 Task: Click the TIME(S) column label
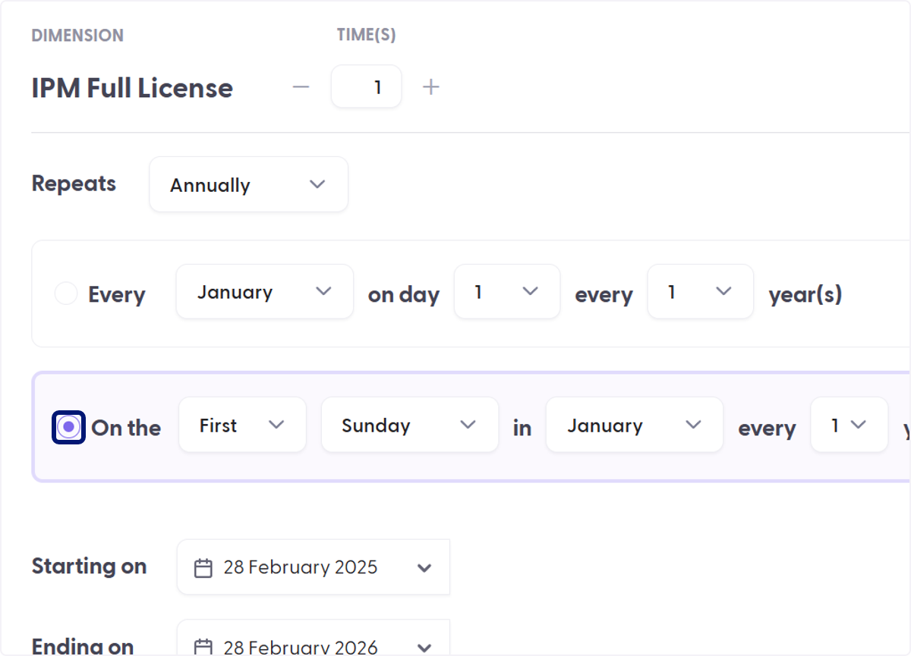367,36
